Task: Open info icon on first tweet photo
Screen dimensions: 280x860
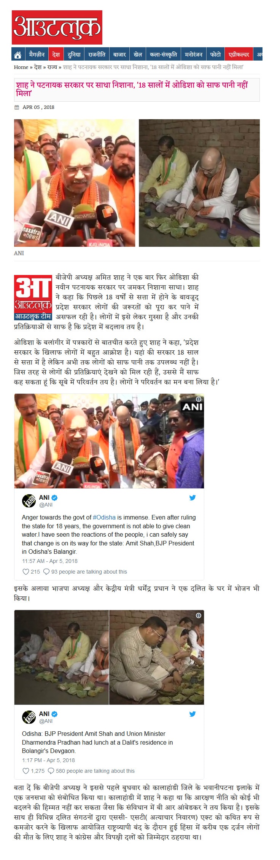Action: (x=198, y=399)
